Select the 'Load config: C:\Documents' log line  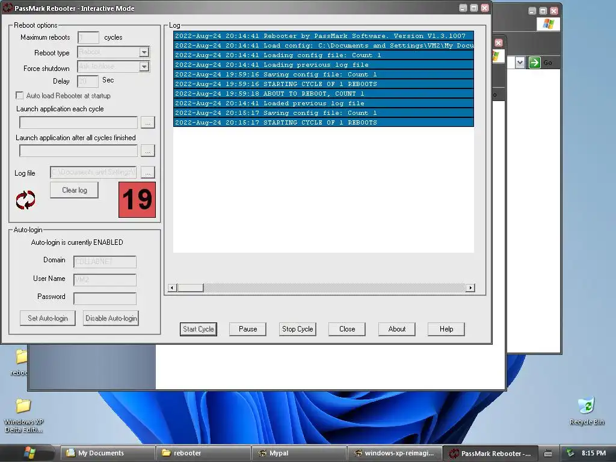pyautogui.click(x=323, y=46)
